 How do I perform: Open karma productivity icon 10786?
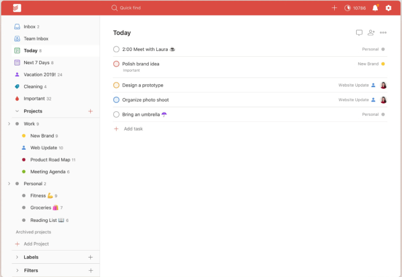[x=347, y=8]
